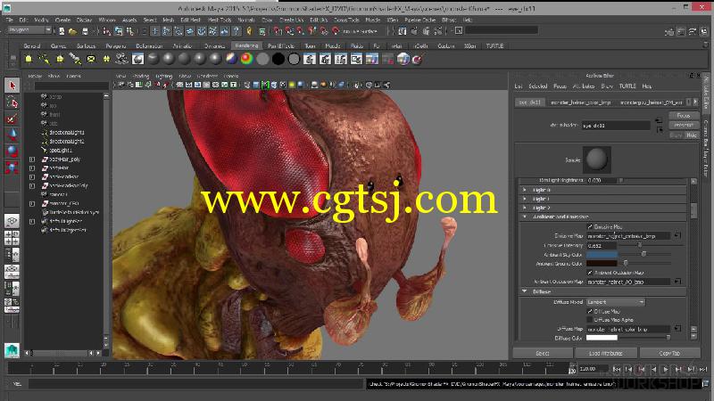Open scene folder icon in status line
714x401 pixels.
pyautogui.click(x=72, y=31)
